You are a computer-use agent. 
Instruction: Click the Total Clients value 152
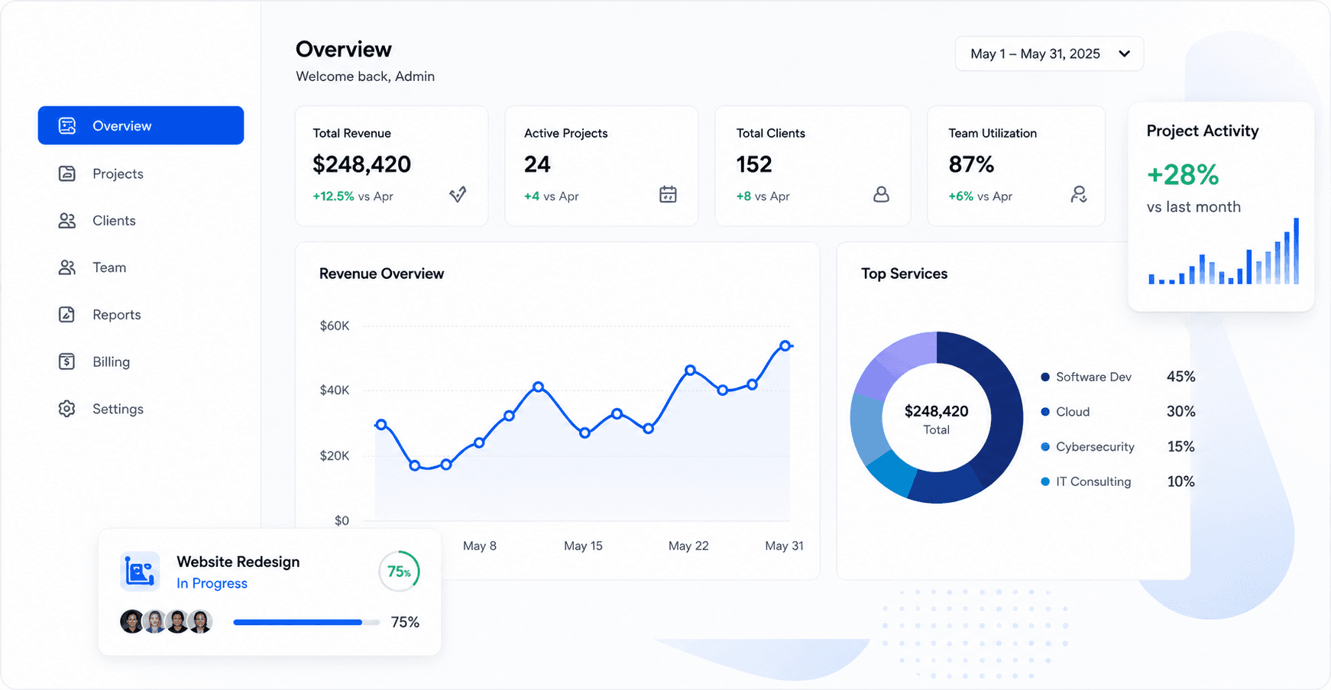click(754, 164)
